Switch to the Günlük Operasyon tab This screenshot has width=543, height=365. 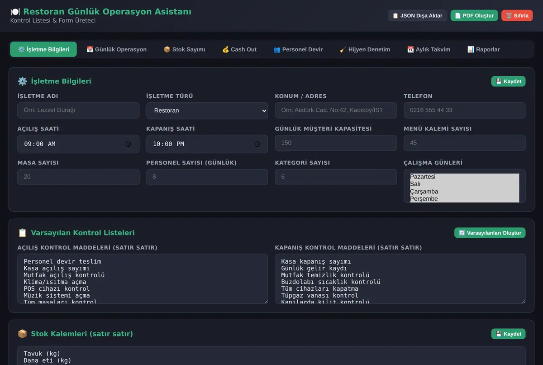[116, 49]
